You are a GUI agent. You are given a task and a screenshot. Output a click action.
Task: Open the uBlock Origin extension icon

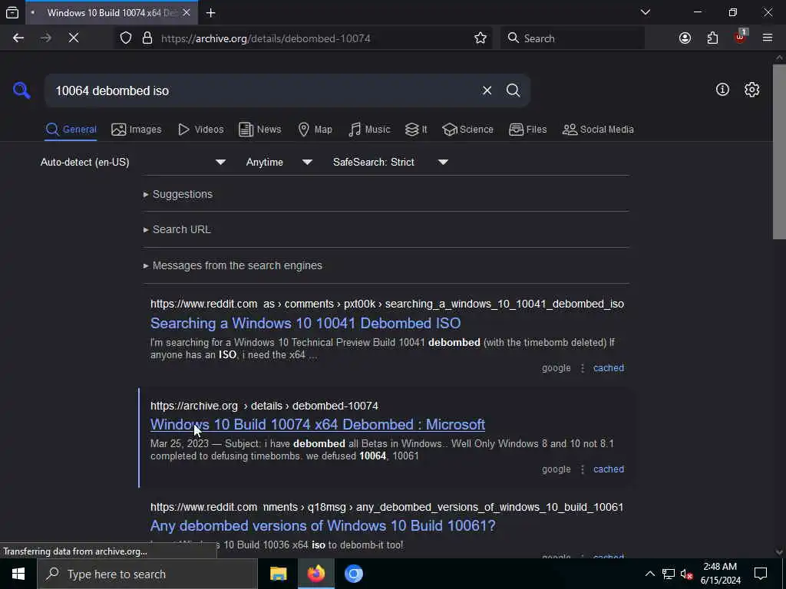tap(740, 38)
